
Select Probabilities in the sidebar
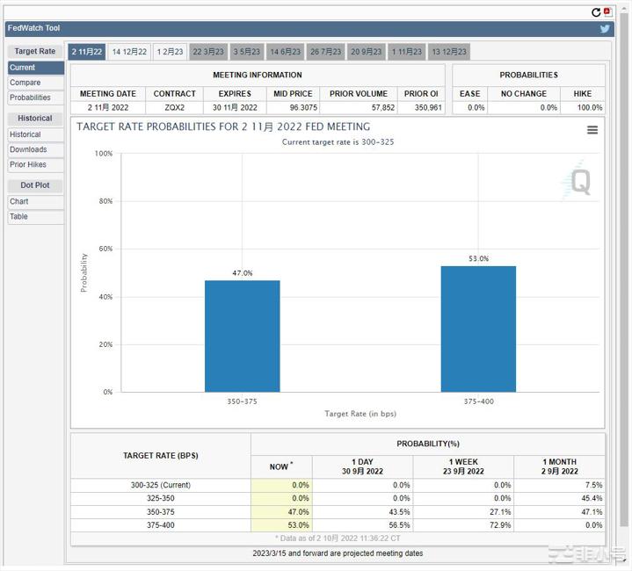[31, 98]
